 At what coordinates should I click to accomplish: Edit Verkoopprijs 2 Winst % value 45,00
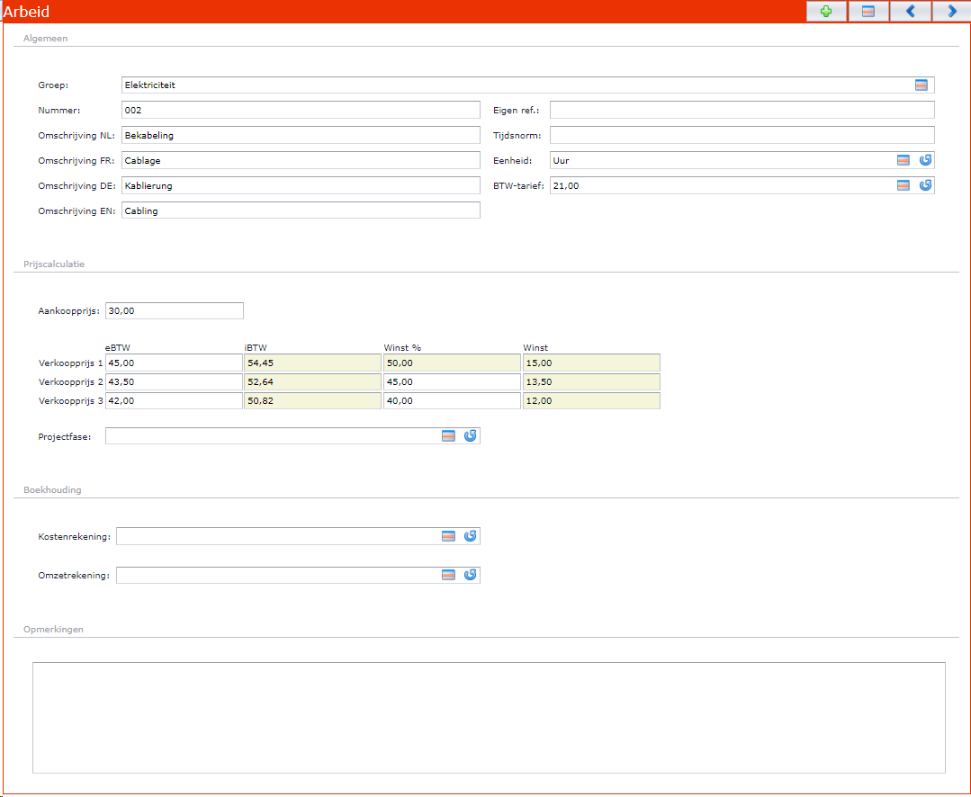452,381
